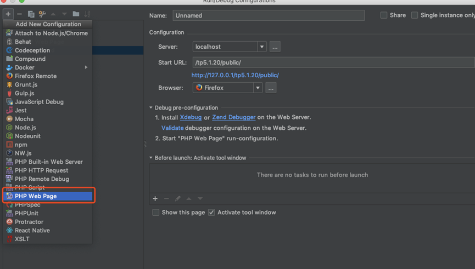Viewport: 475px width, 269px height.
Task: Select Jest configuration type
Action: [48, 110]
